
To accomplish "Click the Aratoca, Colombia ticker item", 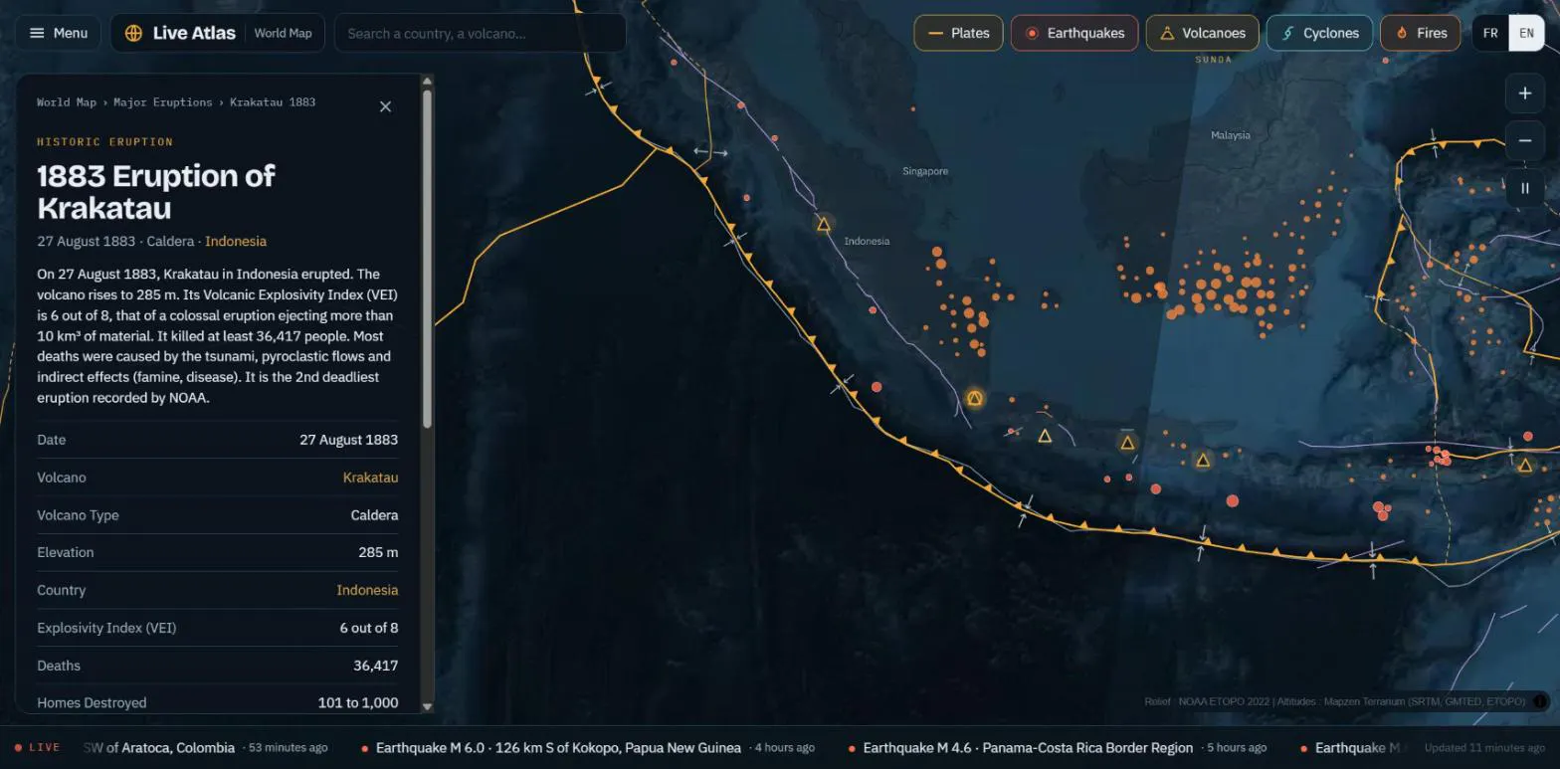I will point(206,748).
